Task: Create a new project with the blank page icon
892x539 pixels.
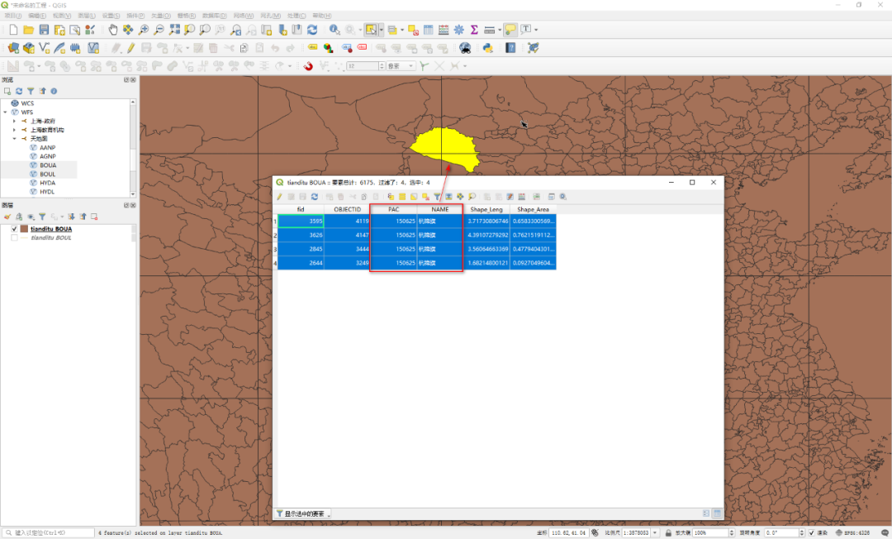Action: point(13,30)
